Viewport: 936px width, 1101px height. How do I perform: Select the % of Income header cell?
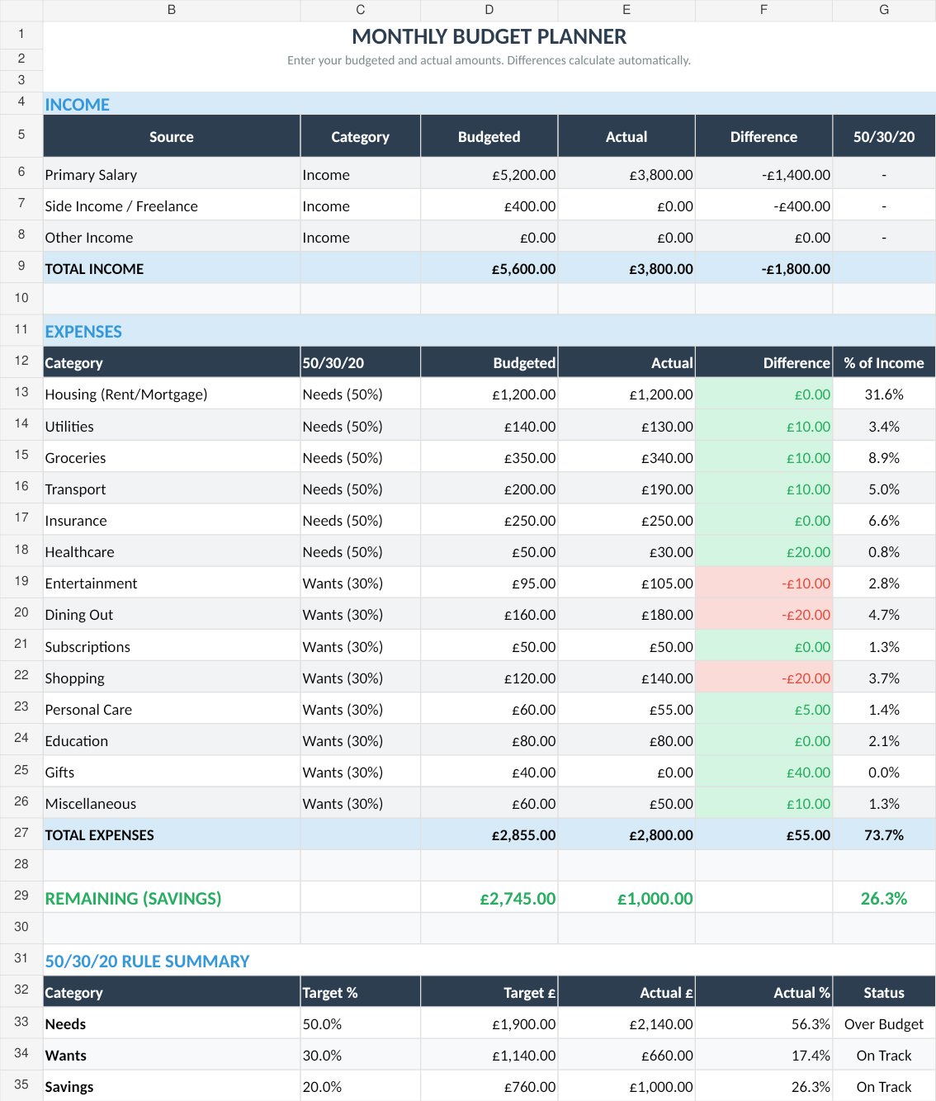[x=884, y=362]
